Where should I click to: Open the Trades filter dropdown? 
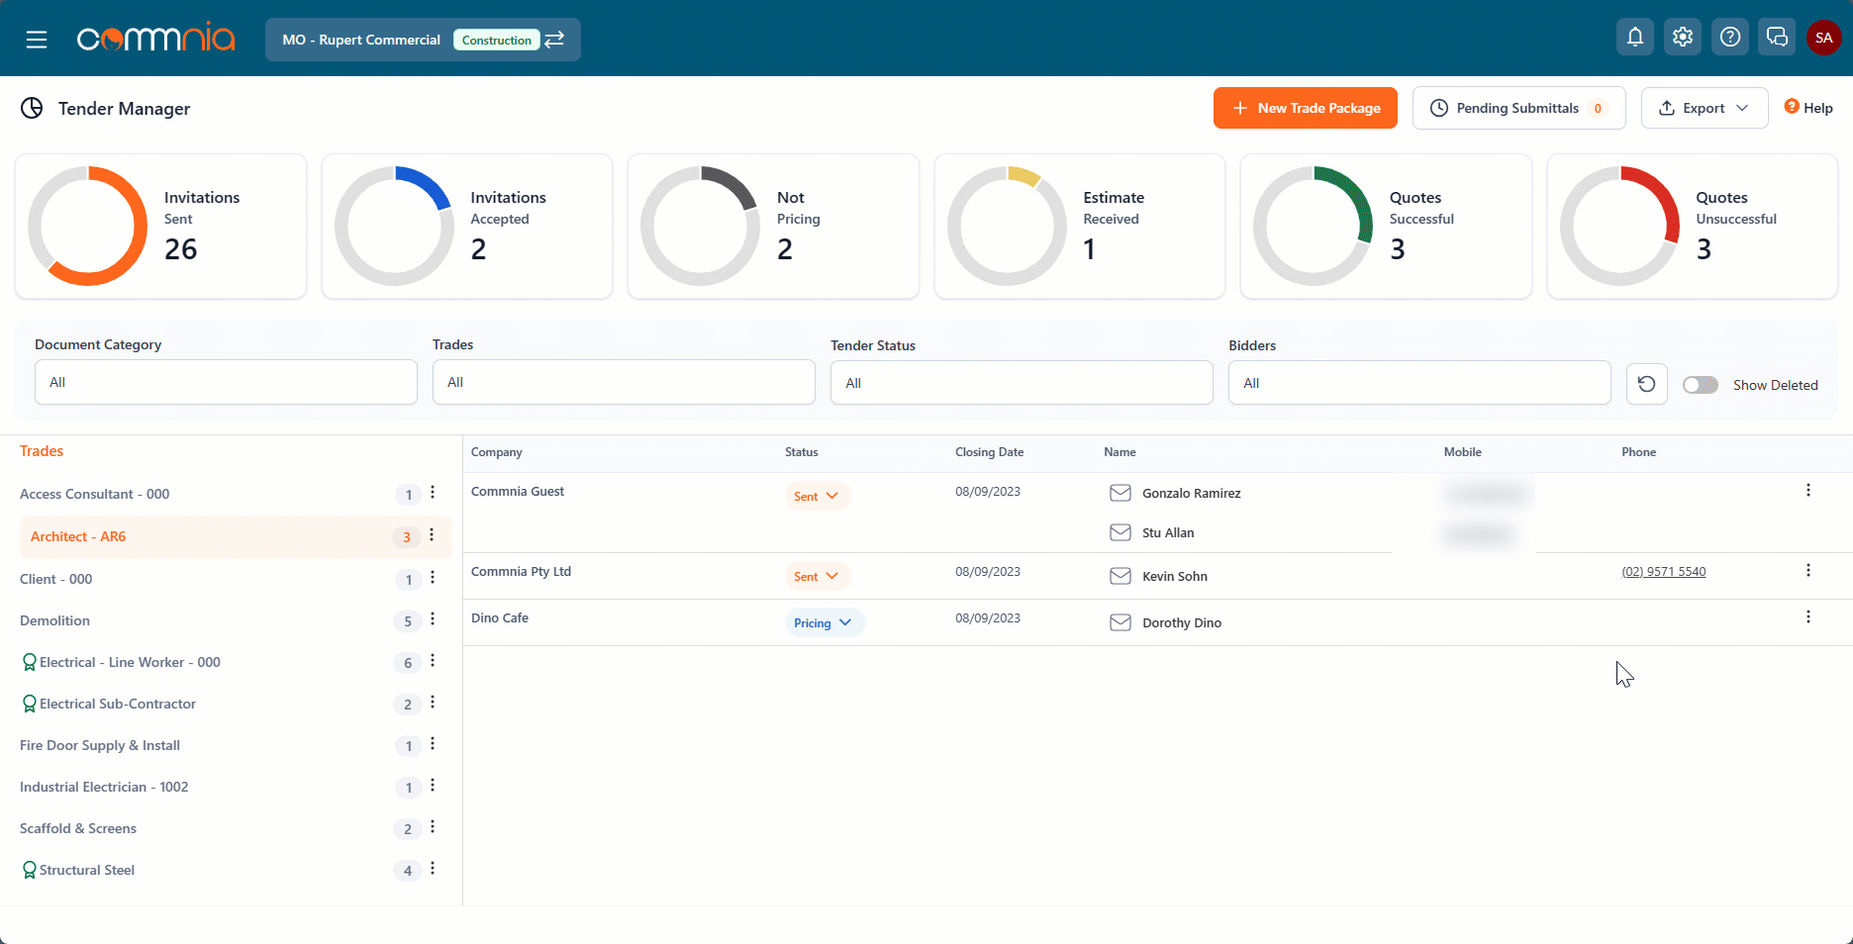624,382
